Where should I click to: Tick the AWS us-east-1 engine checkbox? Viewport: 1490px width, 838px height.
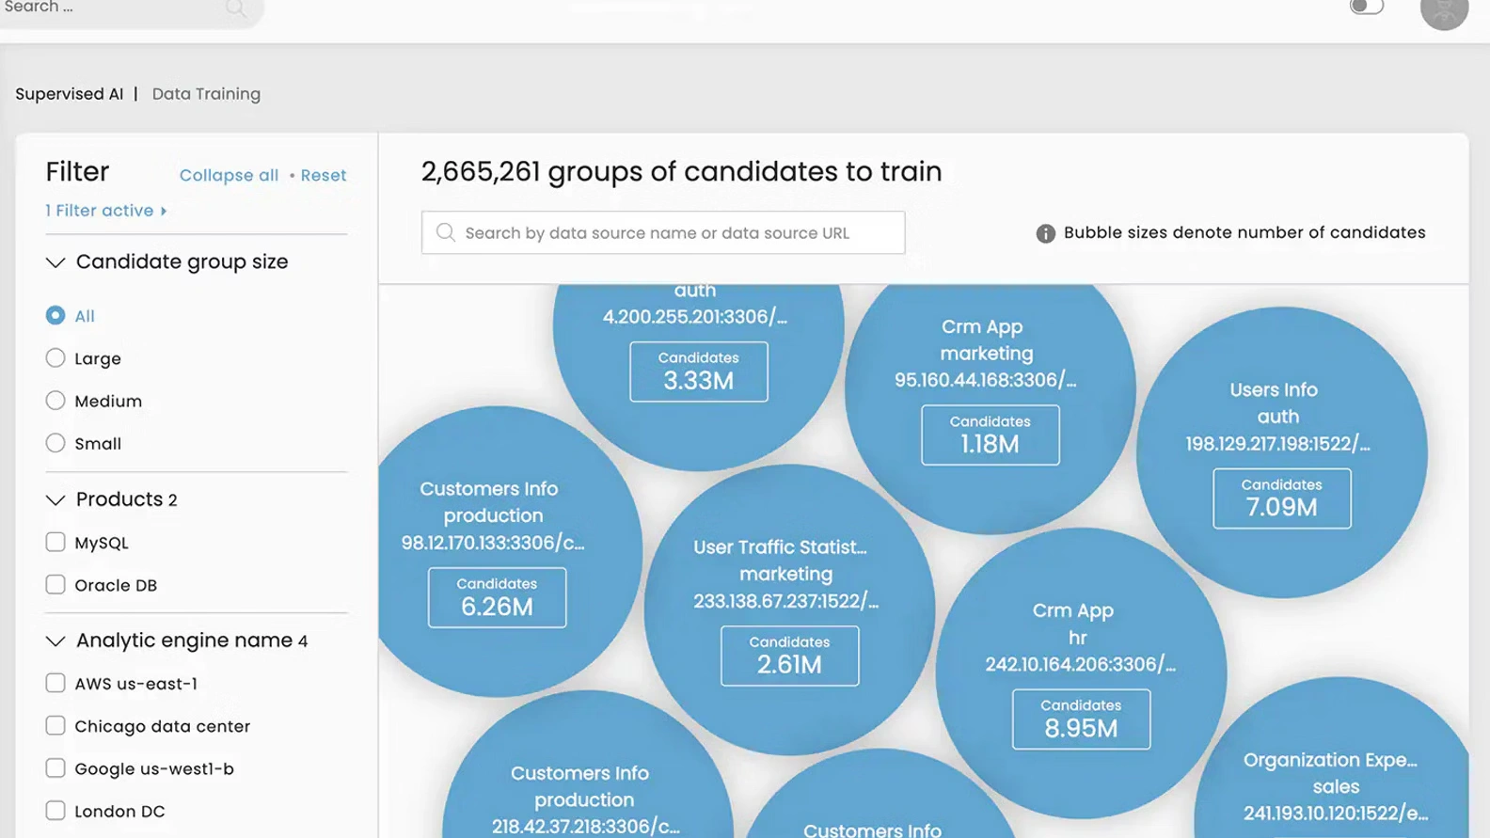[x=55, y=684]
